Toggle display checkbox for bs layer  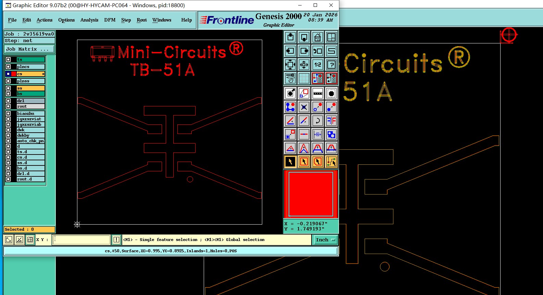coord(8,94)
